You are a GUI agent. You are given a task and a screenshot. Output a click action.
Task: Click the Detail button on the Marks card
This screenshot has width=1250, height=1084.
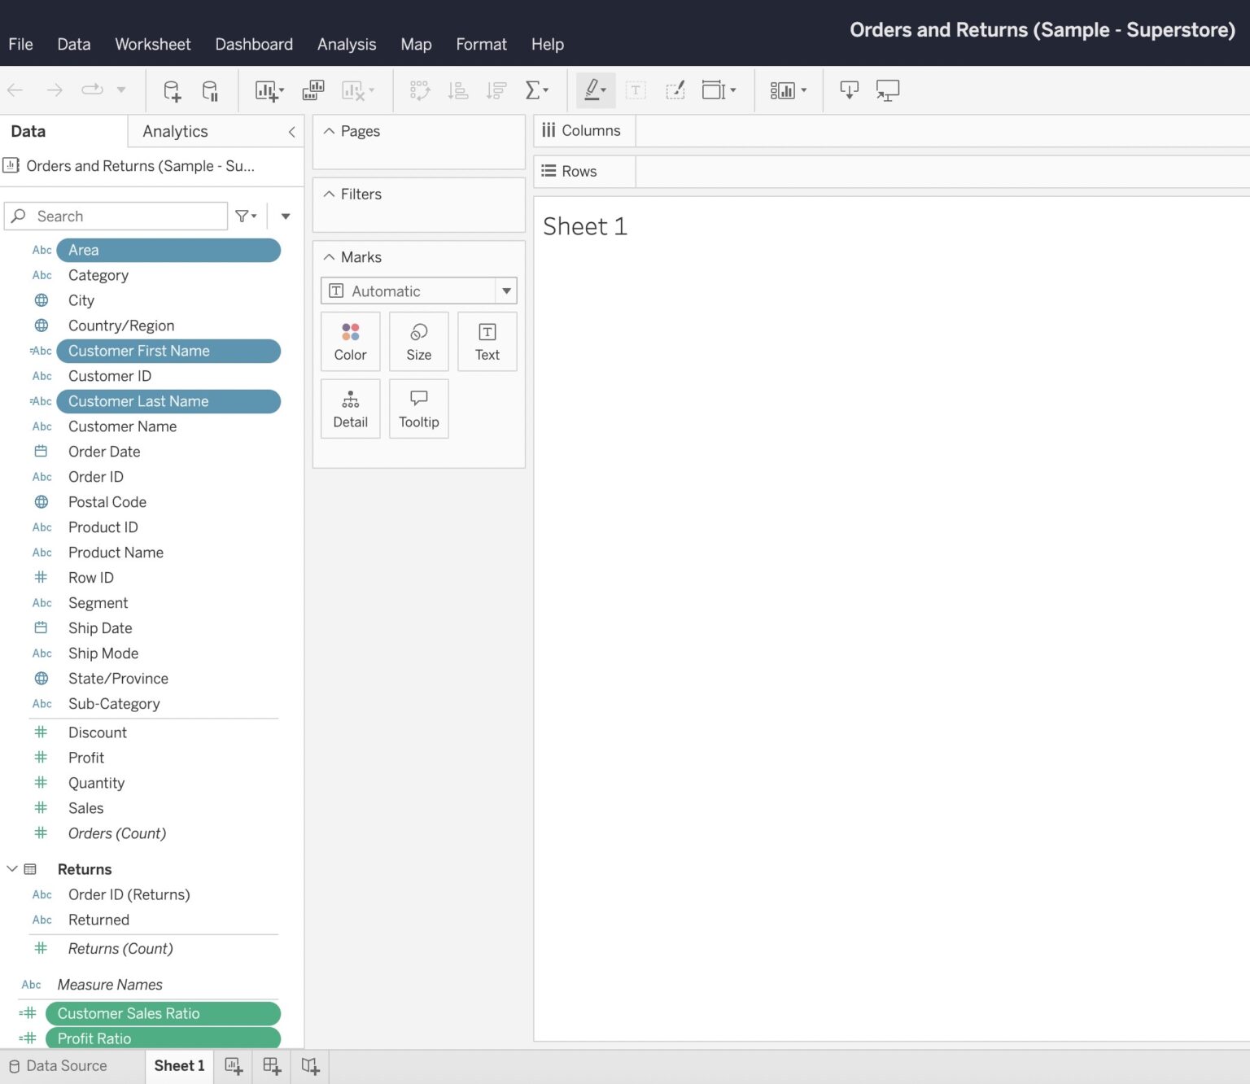(350, 408)
